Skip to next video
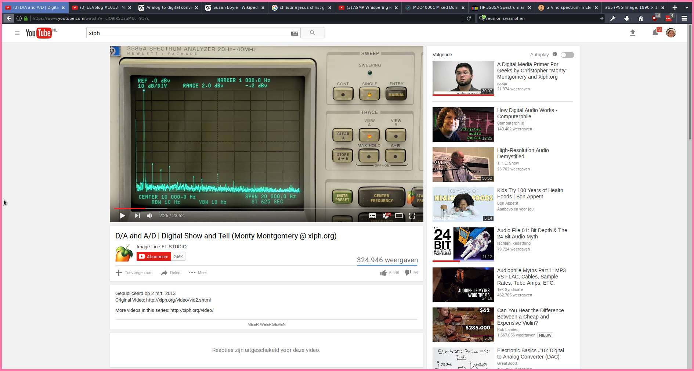The height and width of the screenshot is (371, 694). 137,216
